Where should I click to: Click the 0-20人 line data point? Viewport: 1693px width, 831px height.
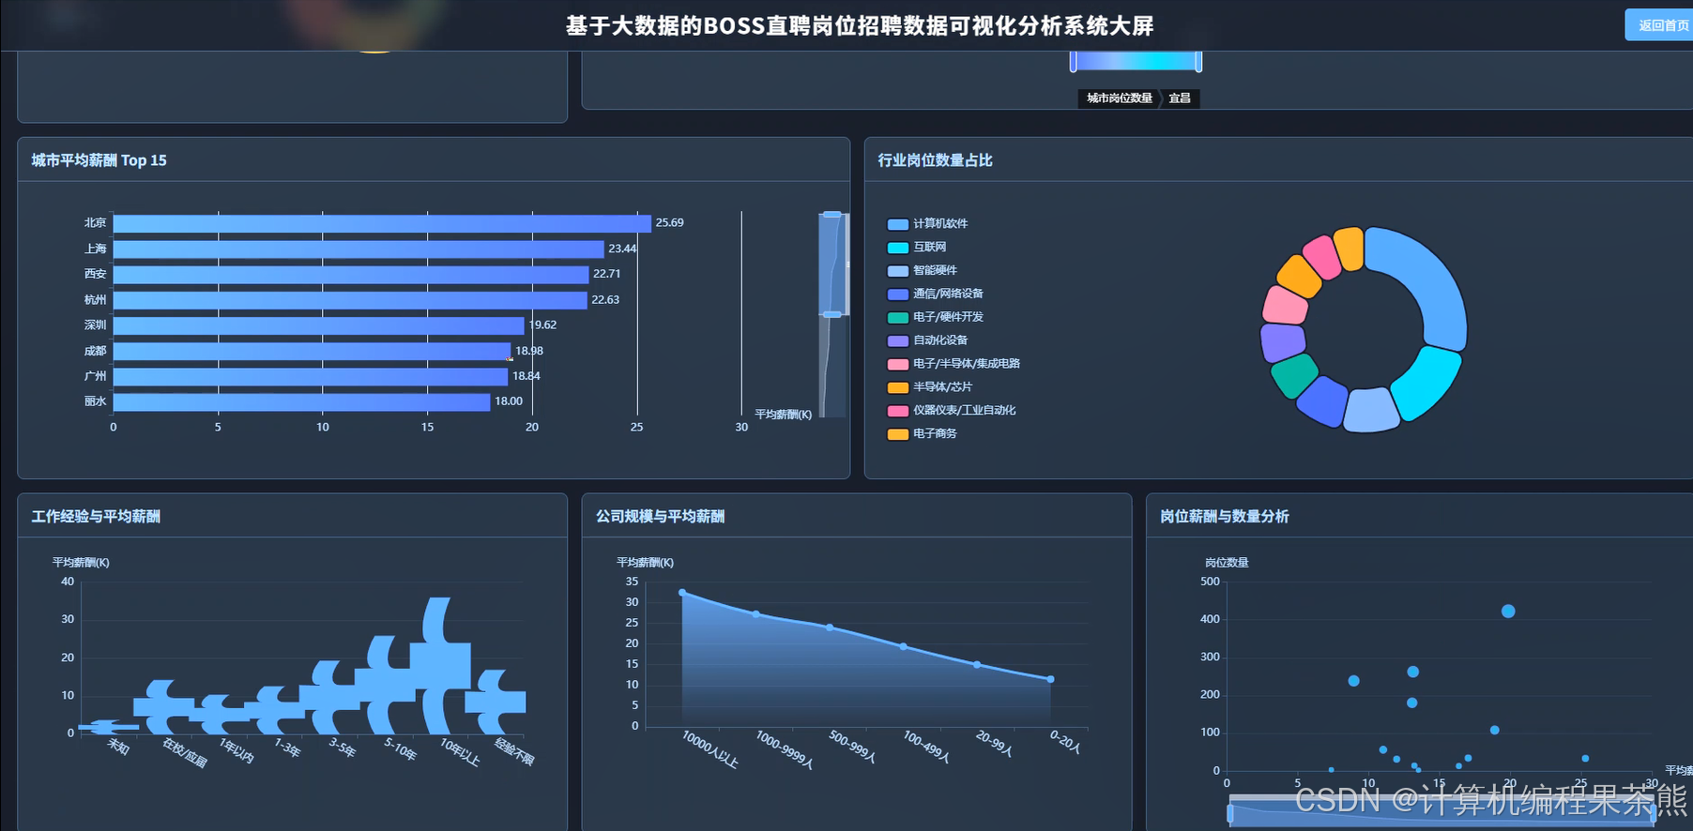tap(1050, 679)
